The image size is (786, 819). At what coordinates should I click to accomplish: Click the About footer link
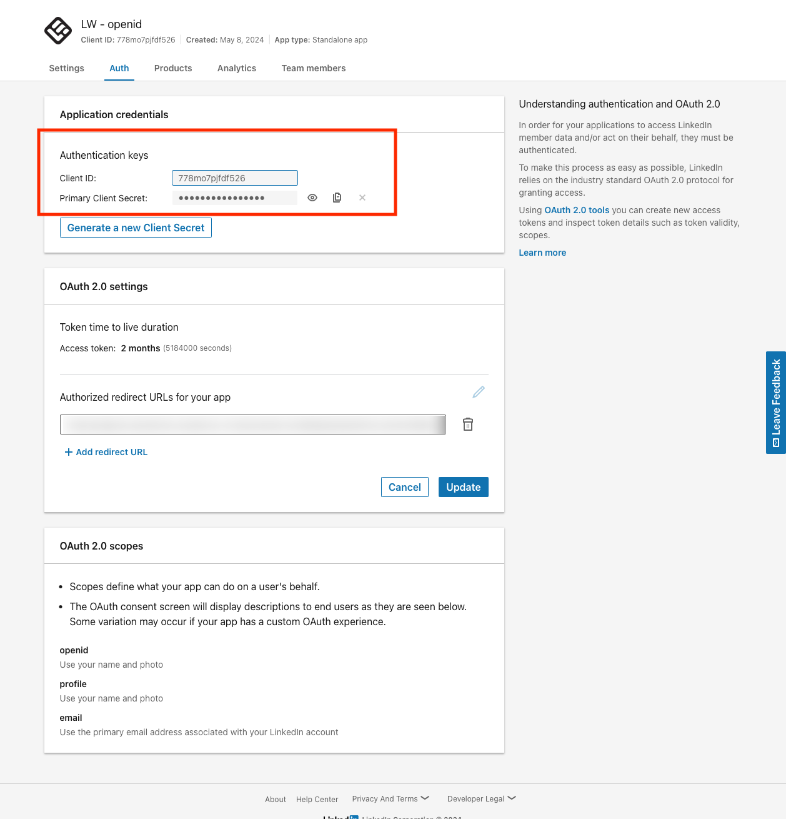coord(276,799)
